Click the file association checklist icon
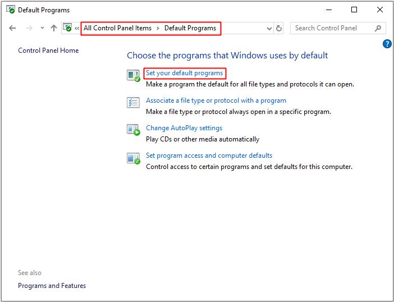 coord(133,103)
